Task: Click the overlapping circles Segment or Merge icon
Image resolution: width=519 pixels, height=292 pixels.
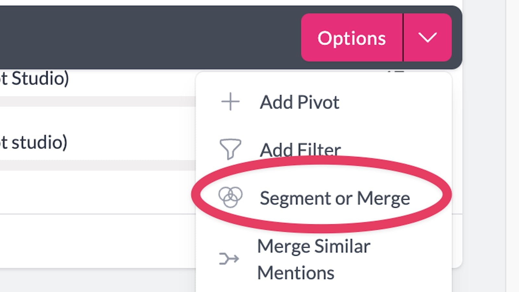Action: coord(230,197)
